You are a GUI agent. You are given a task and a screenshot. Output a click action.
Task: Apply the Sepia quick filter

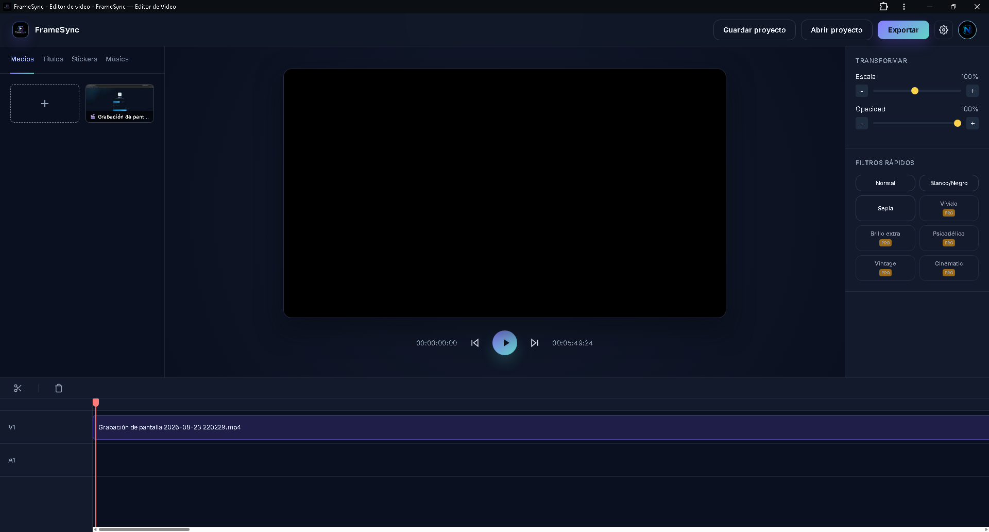[x=885, y=208]
